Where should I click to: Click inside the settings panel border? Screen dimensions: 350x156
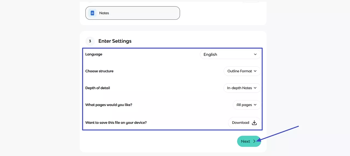click(172, 89)
